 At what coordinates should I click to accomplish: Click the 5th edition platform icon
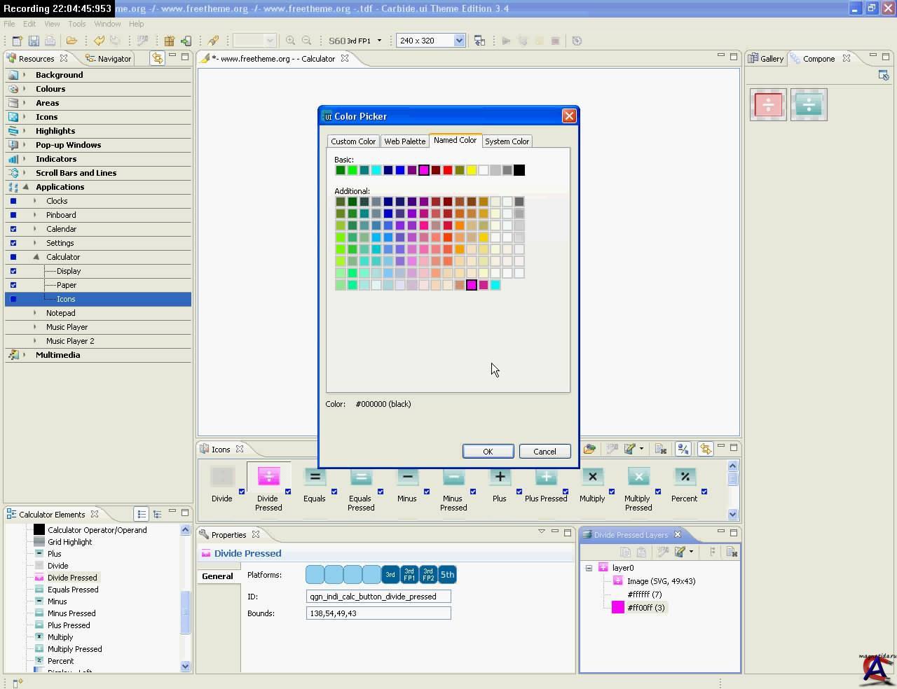coord(447,575)
